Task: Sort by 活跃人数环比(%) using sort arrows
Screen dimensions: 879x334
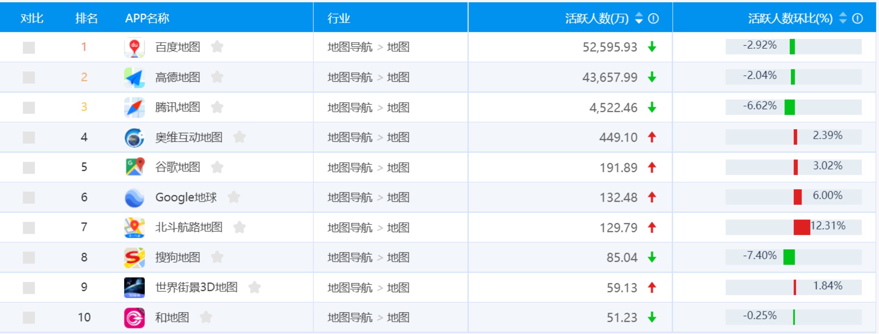Action: [843, 18]
